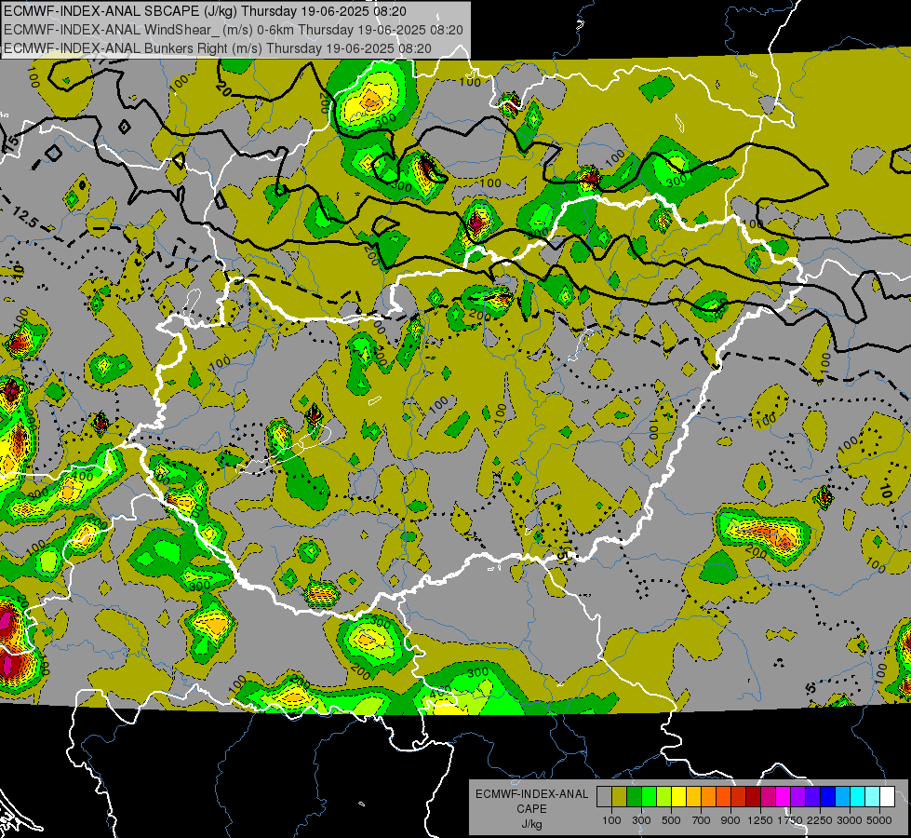Click the 1750 legend scale value
911x838 pixels.
pos(790,820)
